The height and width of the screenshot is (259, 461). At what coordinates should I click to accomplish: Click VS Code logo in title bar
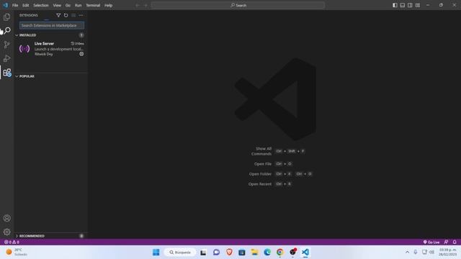[5, 5]
